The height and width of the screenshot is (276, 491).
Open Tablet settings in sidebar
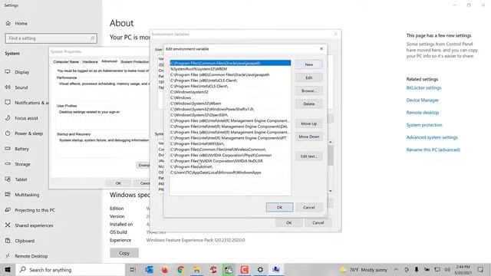coord(21,179)
